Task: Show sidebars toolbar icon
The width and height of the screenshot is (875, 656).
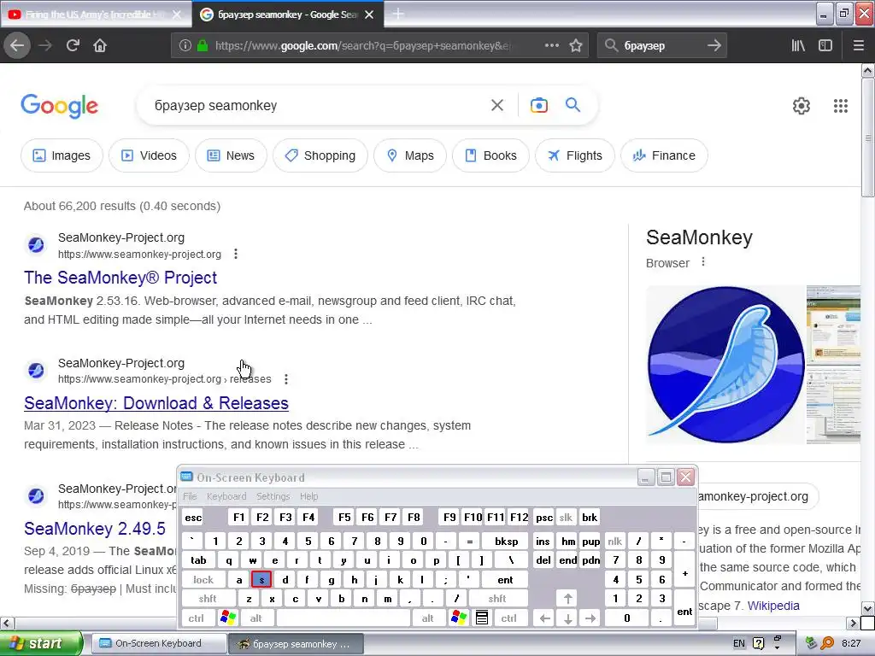Action: click(825, 45)
